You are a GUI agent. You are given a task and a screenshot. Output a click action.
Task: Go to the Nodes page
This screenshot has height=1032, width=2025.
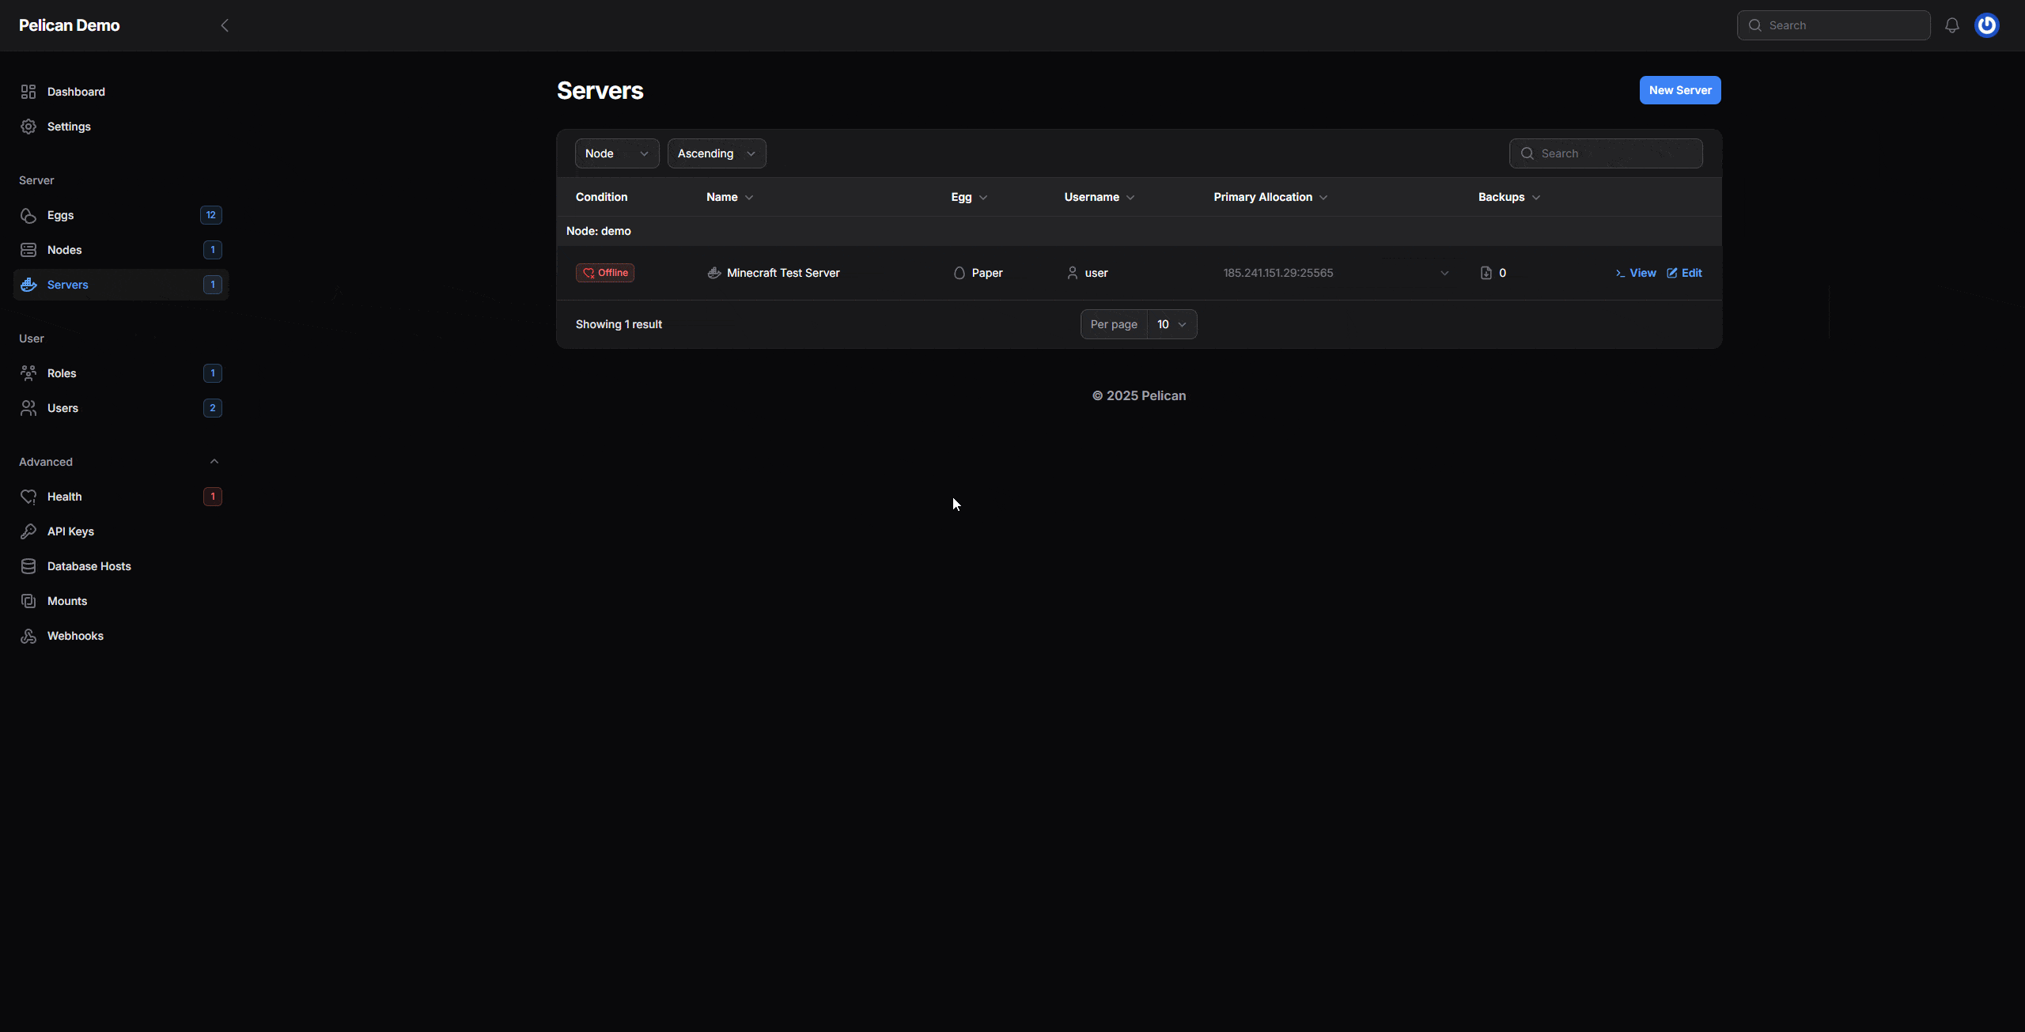64,250
